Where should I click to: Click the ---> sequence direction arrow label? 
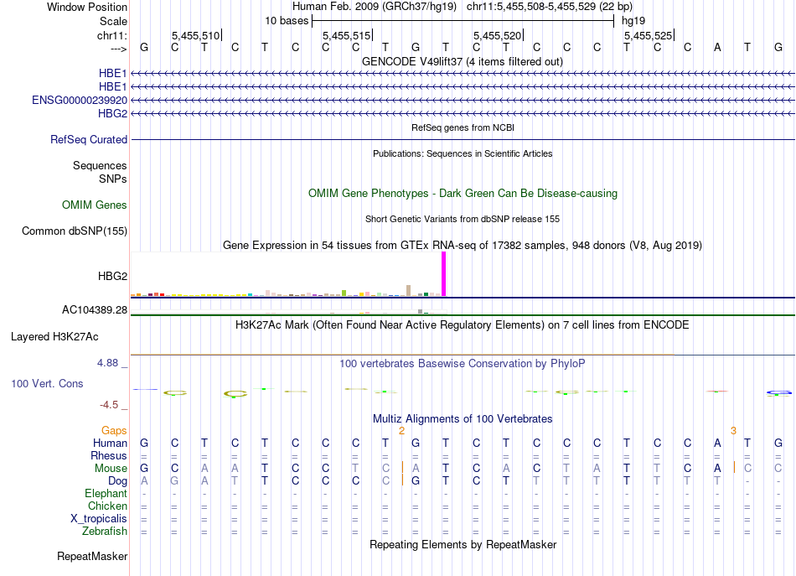118,49
